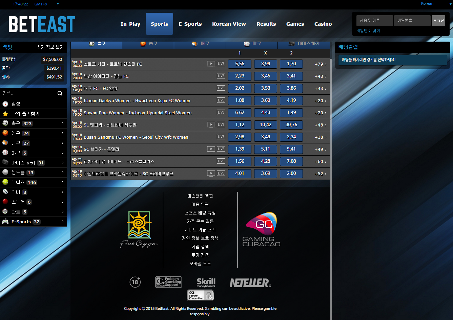This screenshot has height=320, width=453.
Task: Click 추가 정보 보기 jackpot link
Action: pos(50,47)
